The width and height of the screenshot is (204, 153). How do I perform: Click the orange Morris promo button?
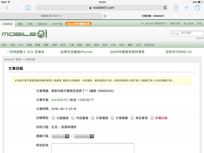tap(78, 24)
